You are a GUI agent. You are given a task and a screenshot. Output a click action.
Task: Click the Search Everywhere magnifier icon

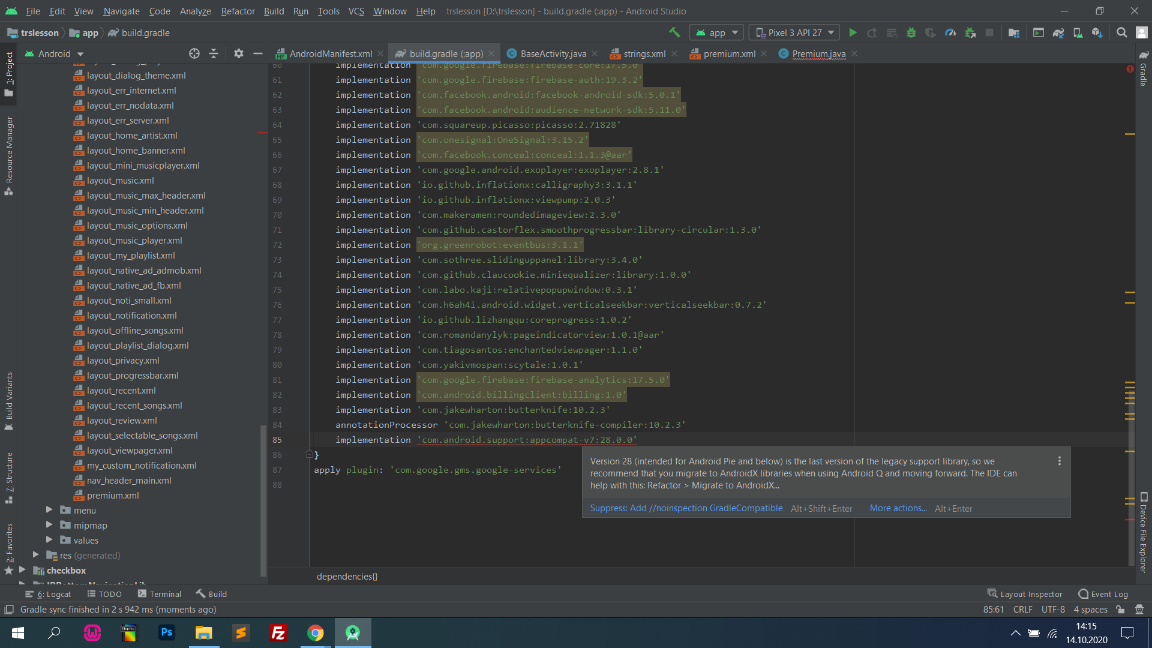(x=1121, y=32)
